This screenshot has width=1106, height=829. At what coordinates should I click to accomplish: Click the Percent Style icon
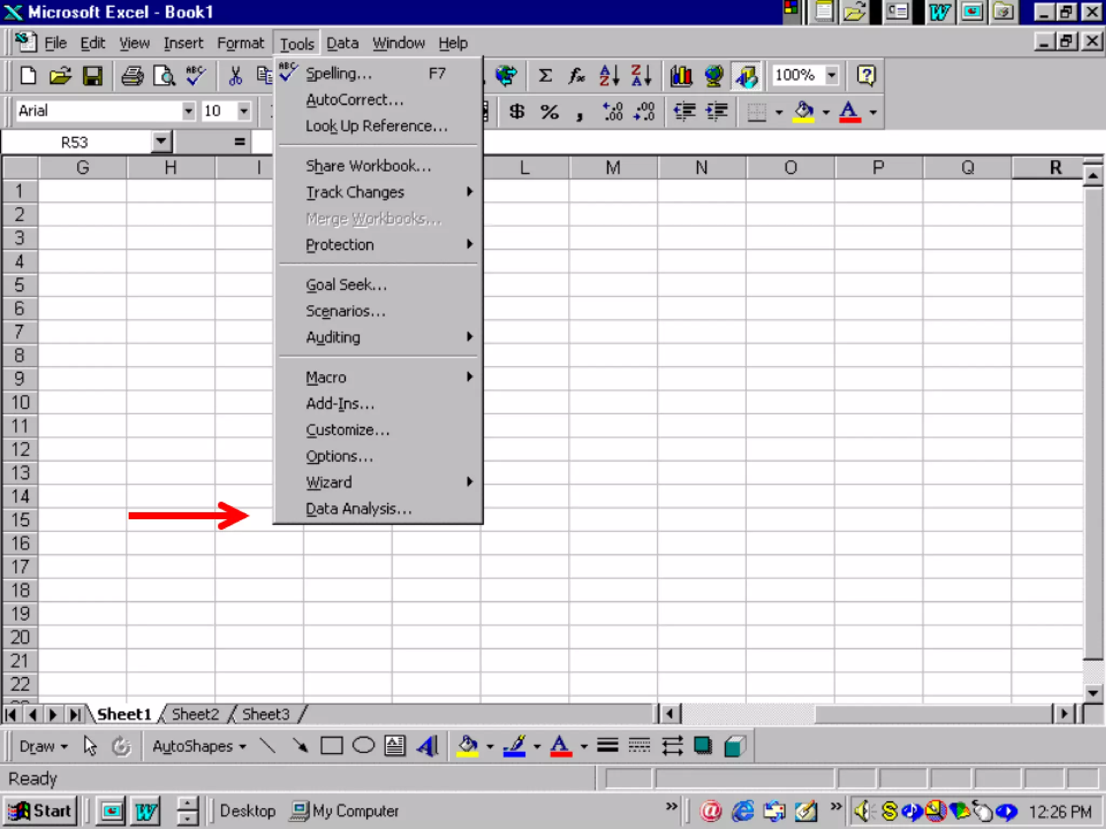point(549,112)
